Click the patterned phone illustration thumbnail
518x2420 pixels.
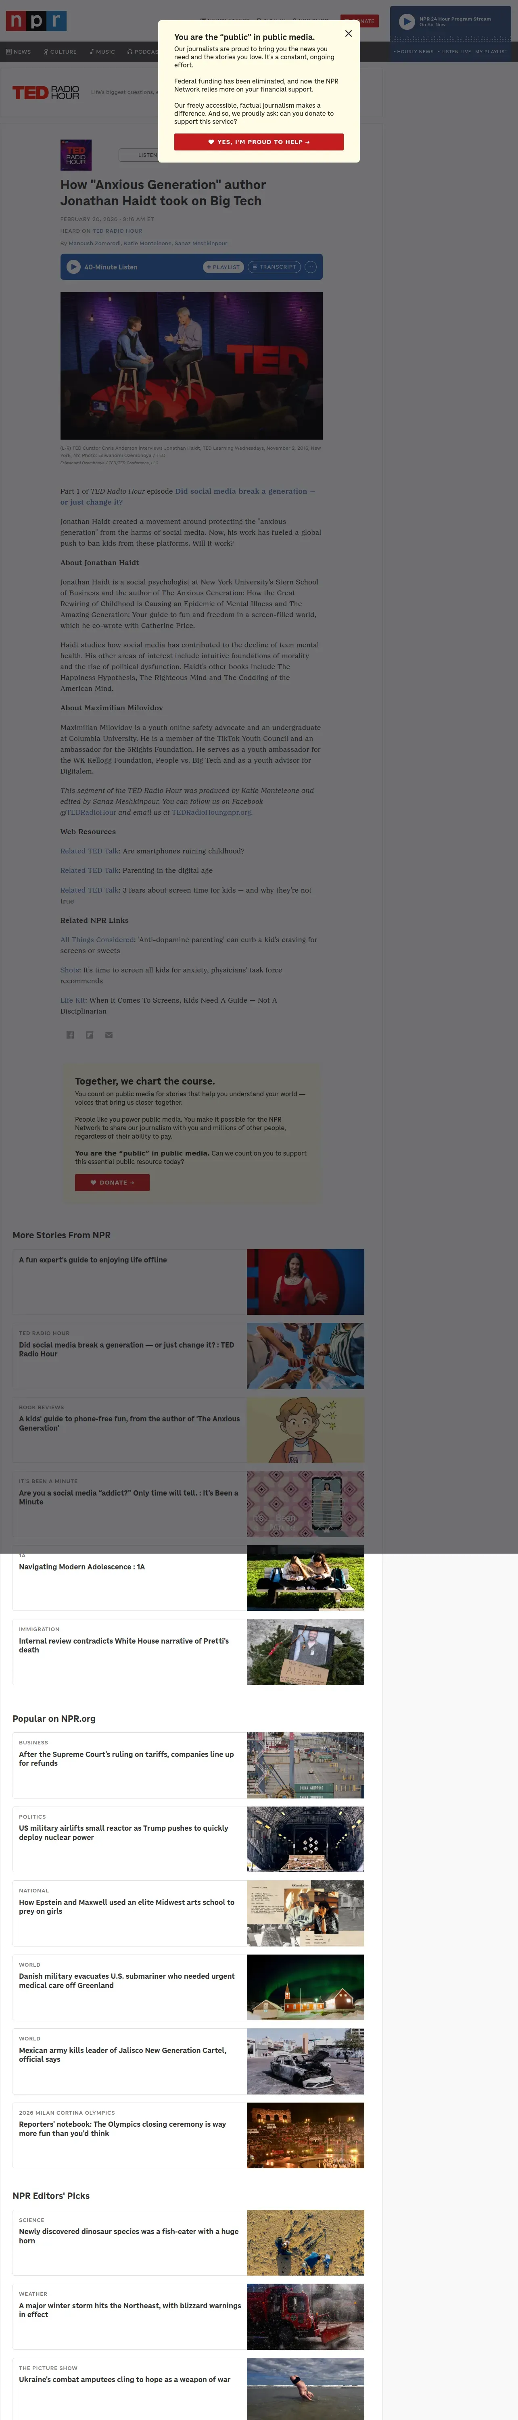tap(305, 1504)
